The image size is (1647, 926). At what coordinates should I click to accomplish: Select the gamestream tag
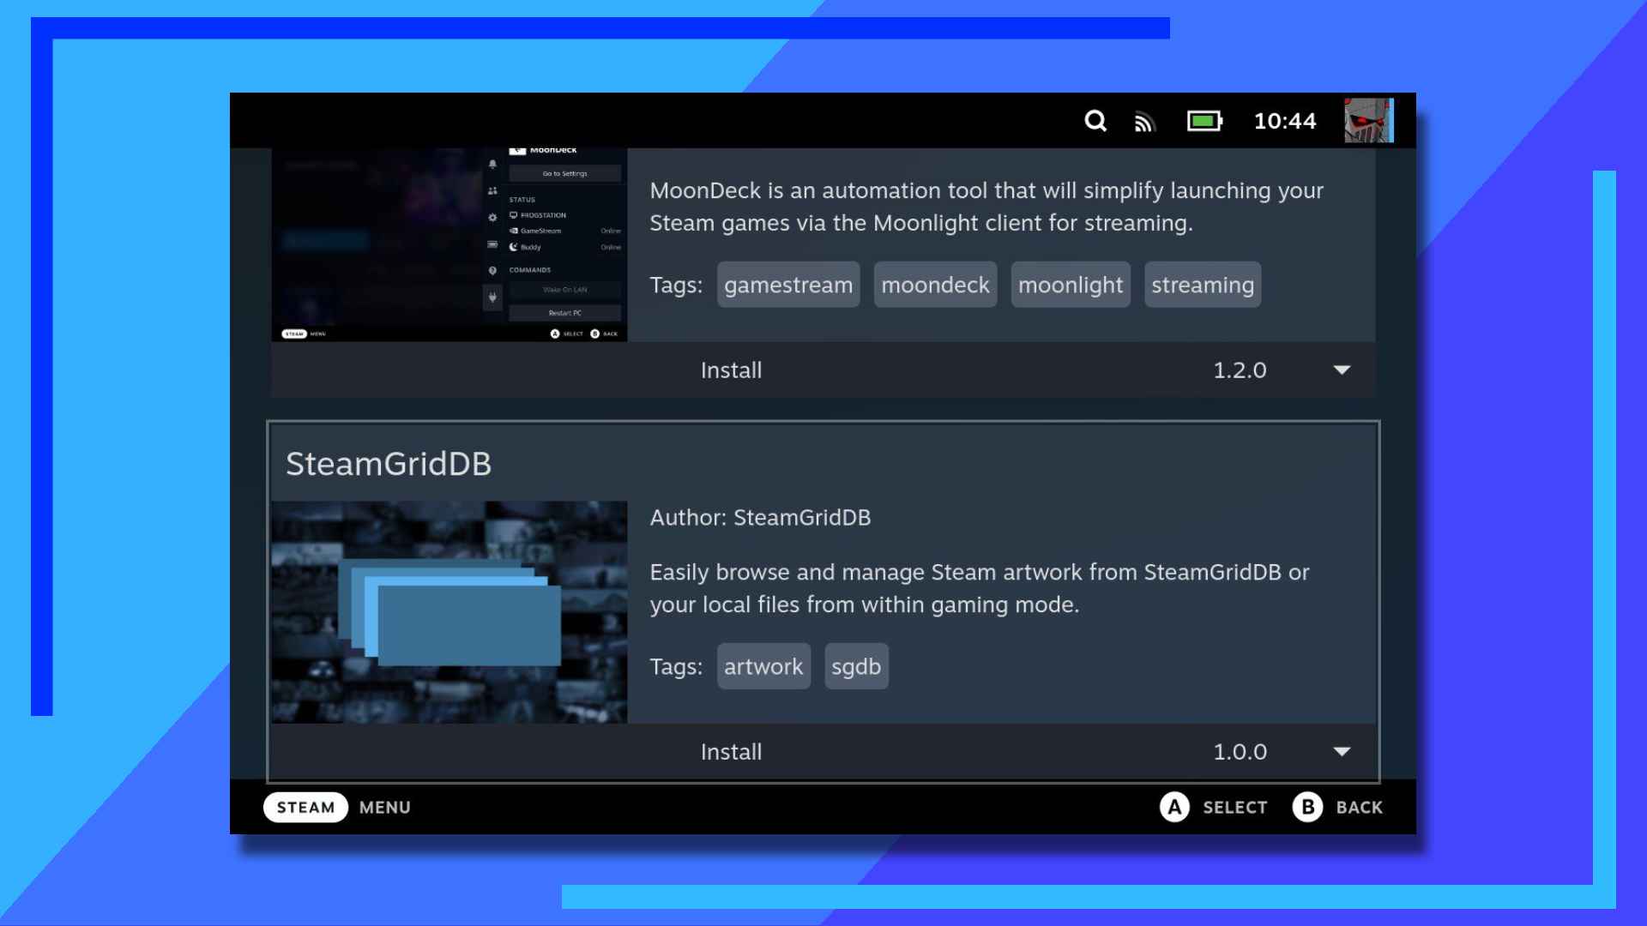coord(788,285)
